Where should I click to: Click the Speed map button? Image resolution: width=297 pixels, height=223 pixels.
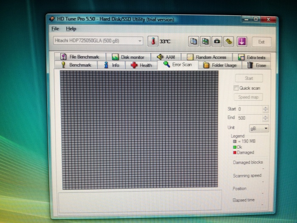pos(248,97)
